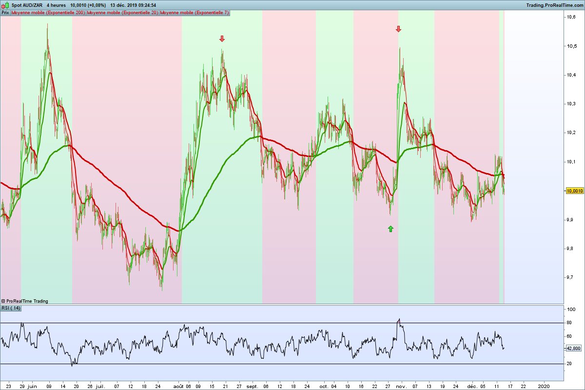This screenshot has height=390, width=585.
Task: Click the Spot AUD/ZAR instrument name
Action: coord(26,5)
